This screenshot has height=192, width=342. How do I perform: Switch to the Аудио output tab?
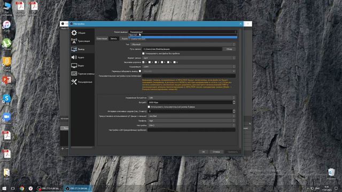[125, 38]
